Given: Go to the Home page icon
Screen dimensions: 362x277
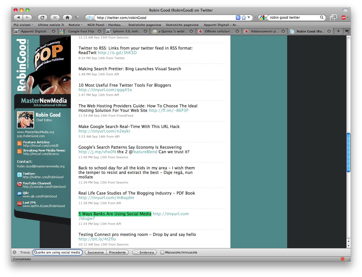Looking at the screenshot, I should point(67,18).
